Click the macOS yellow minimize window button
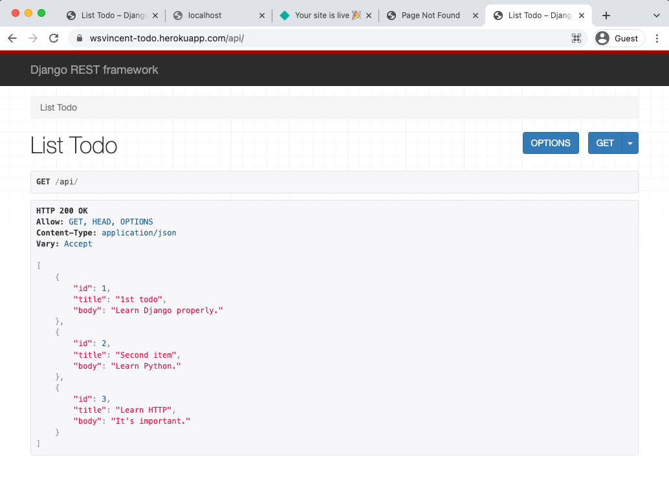The height and width of the screenshot is (480, 669). click(28, 13)
